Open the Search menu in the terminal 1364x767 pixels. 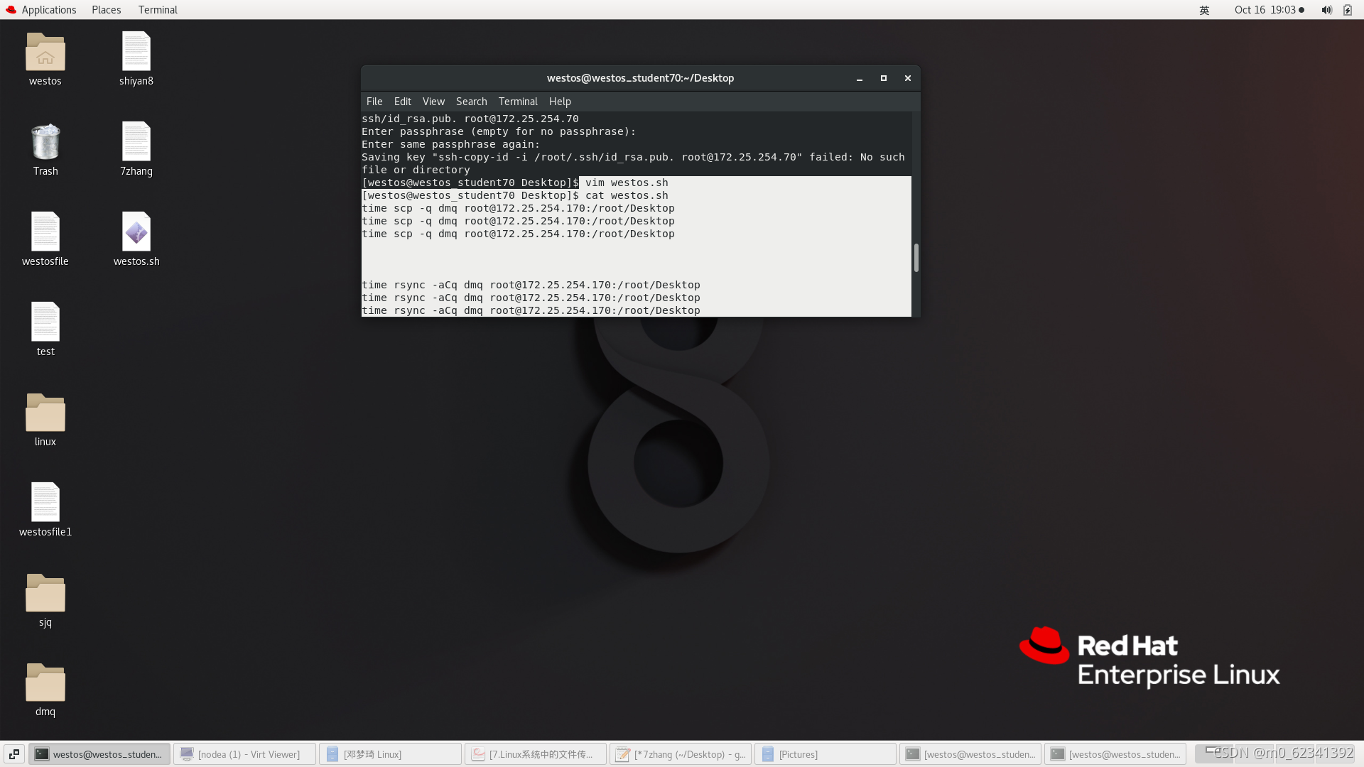coord(471,101)
